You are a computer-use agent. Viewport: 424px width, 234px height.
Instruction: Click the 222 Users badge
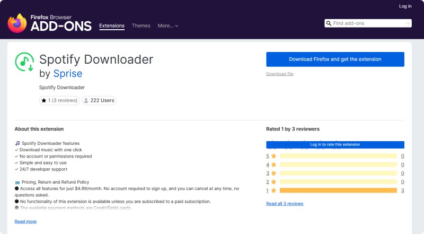click(x=99, y=100)
